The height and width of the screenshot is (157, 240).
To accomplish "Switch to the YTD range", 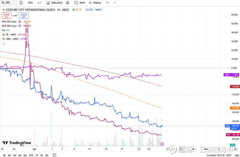I will tap(31, 155).
